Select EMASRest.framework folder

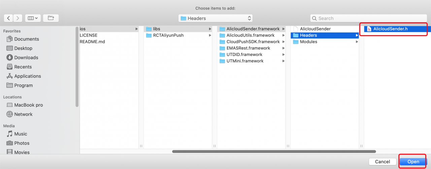[252, 48]
